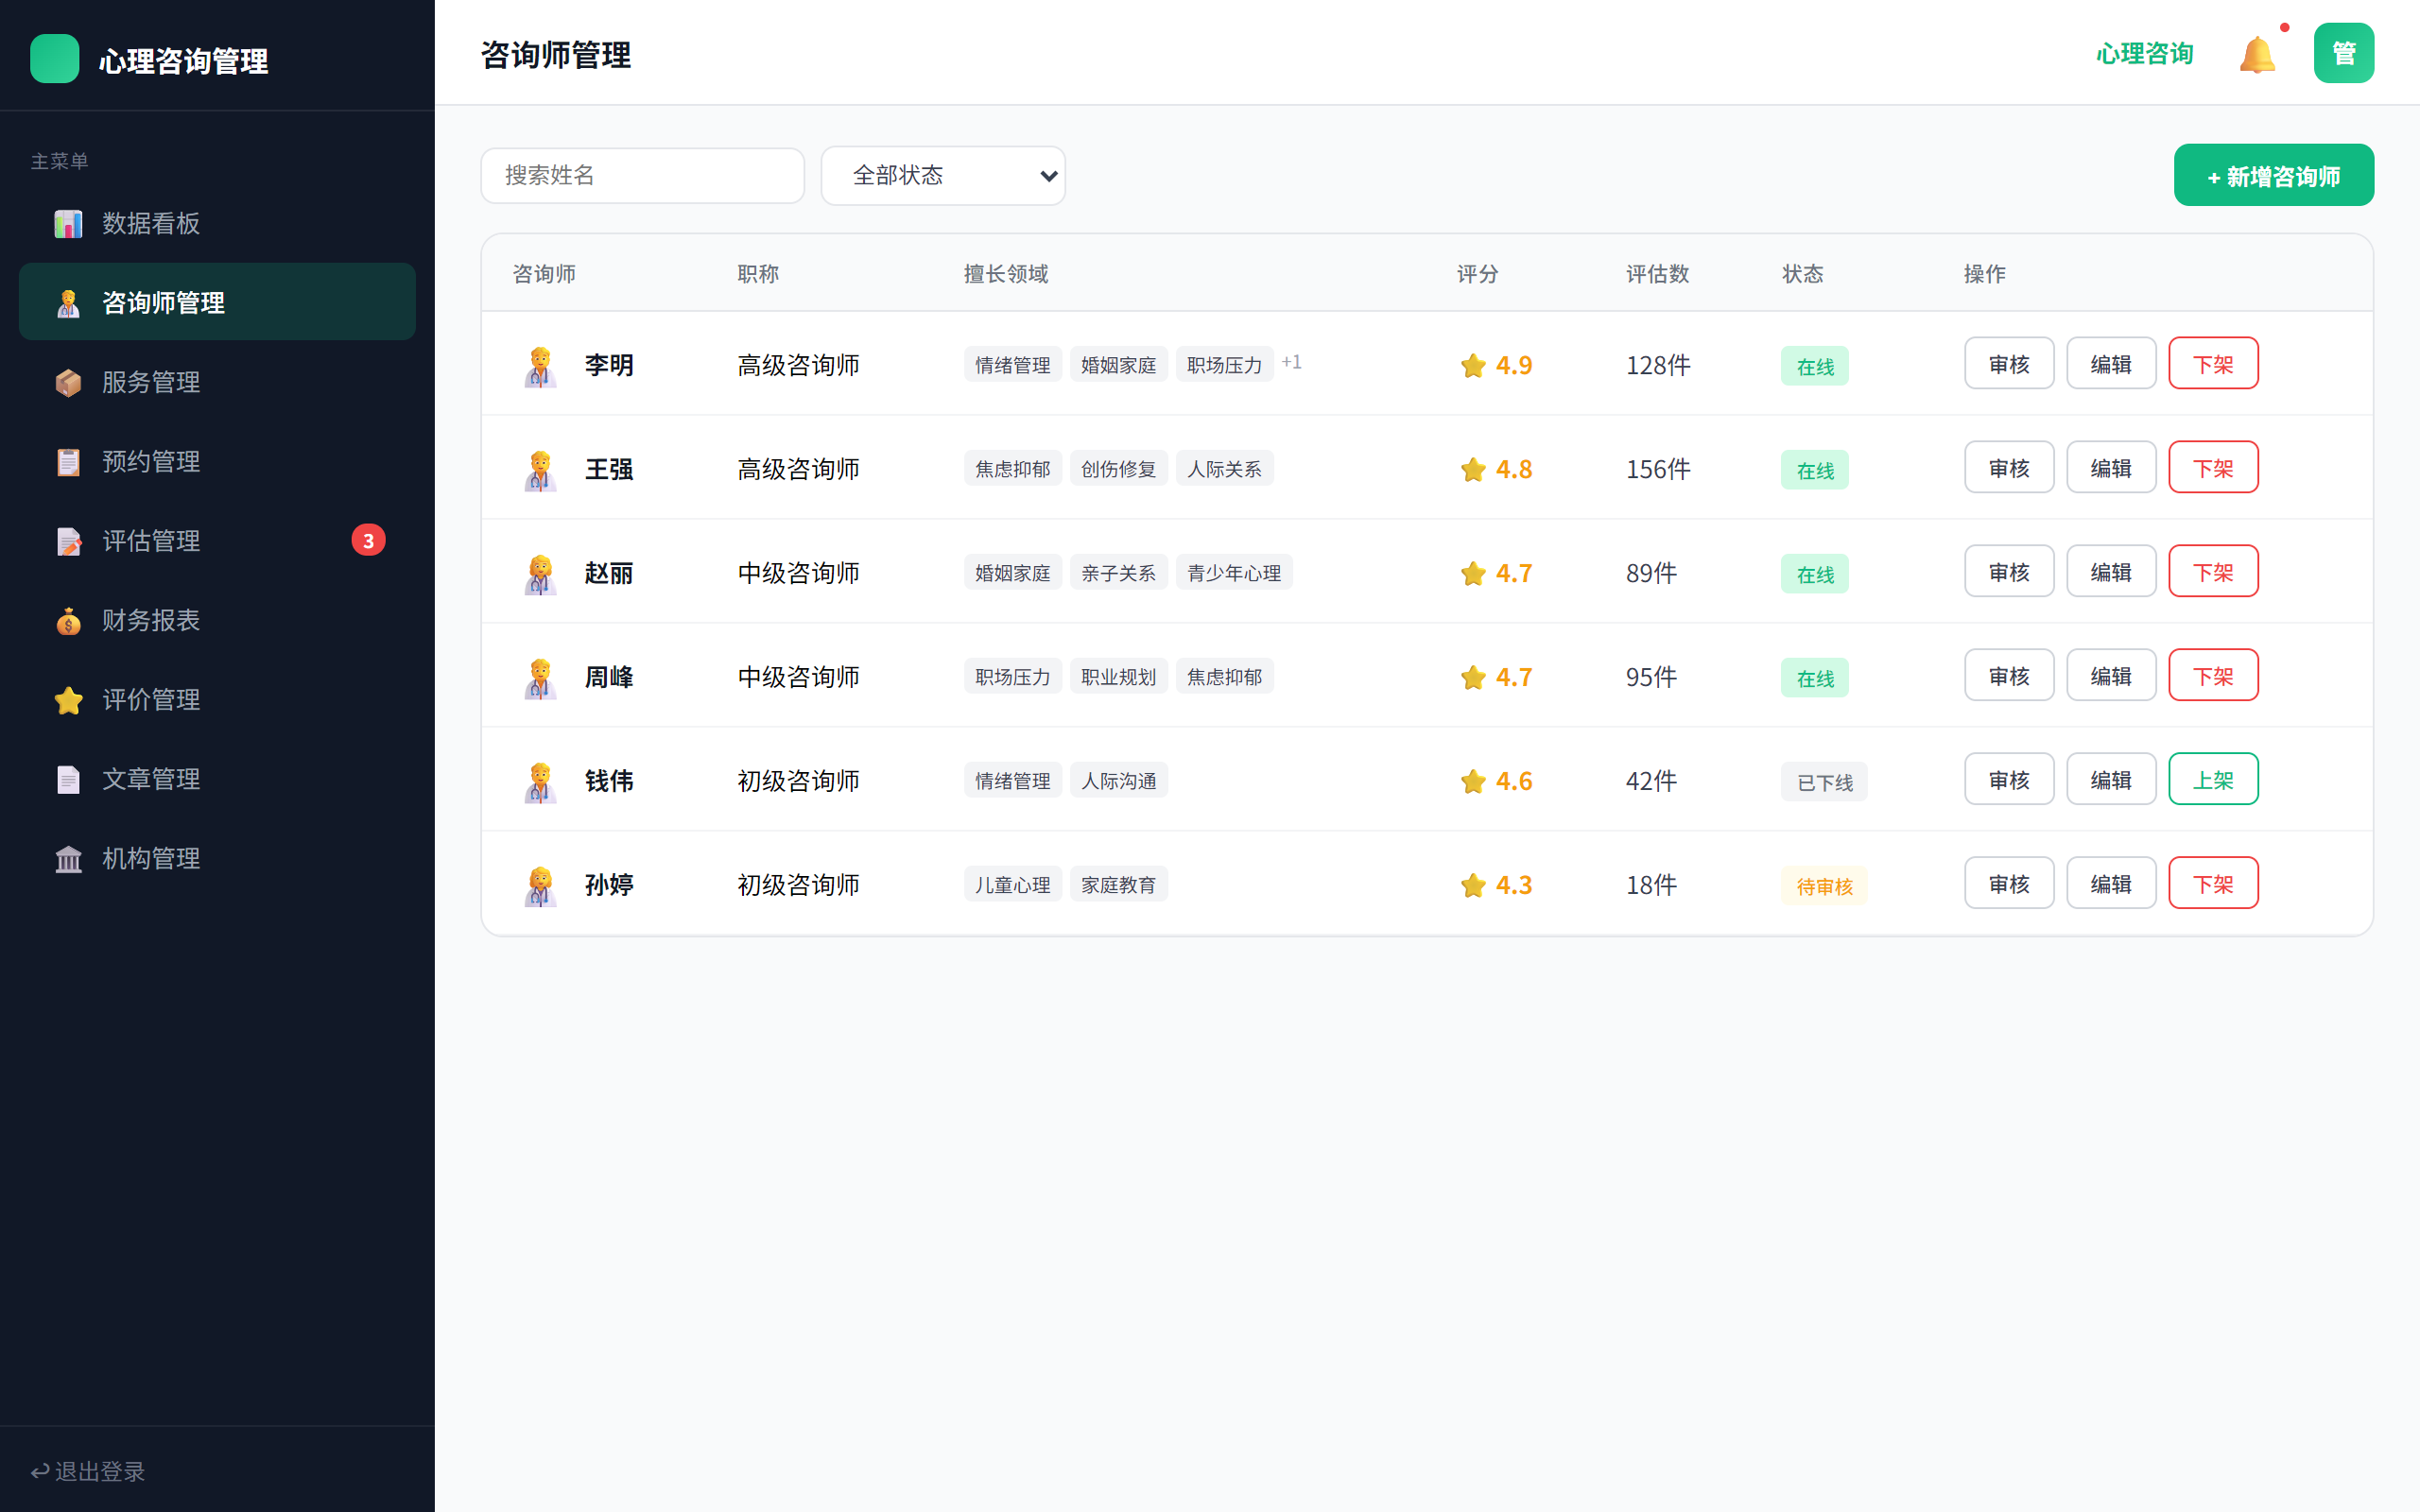Focus the 搜索姓名 search field
The height and width of the screenshot is (1512, 2420).
coord(642,176)
